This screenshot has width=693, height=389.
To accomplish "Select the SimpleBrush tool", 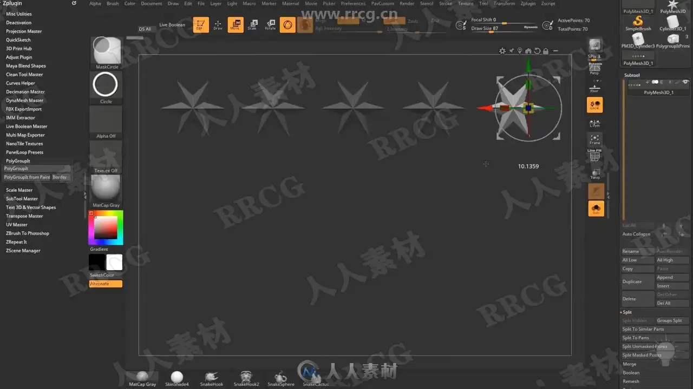I will 638,23.
